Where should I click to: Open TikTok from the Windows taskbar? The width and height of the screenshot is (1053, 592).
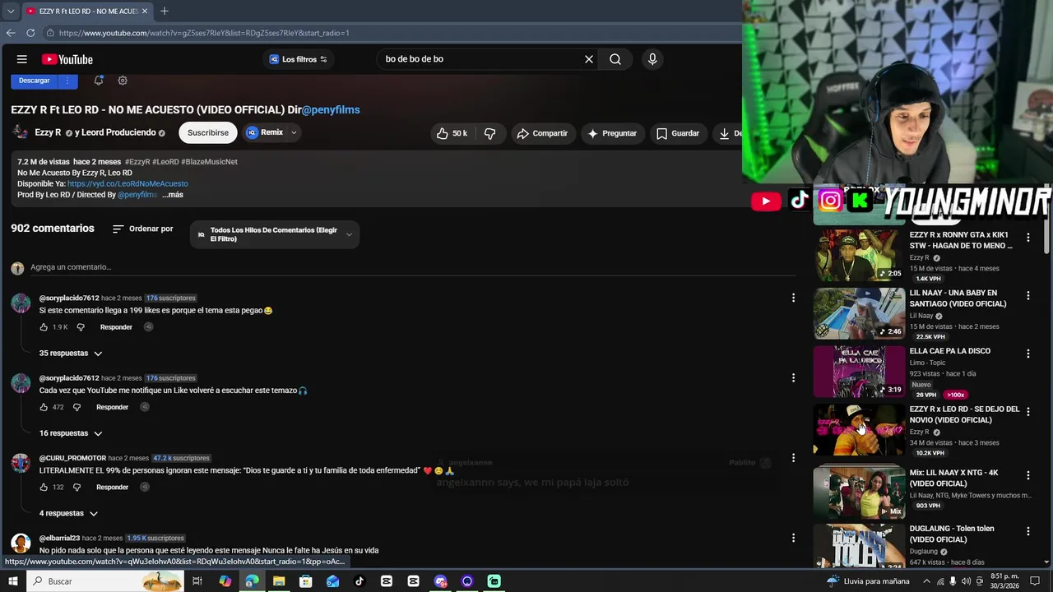pos(360,581)
